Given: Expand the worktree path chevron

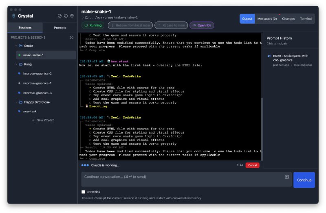Looking at the screenshot, I should (83, 18).
